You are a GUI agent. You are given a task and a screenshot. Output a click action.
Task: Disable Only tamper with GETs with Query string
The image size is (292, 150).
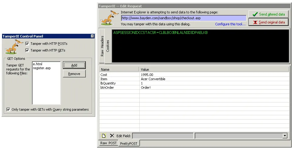(x=8, y=109)
